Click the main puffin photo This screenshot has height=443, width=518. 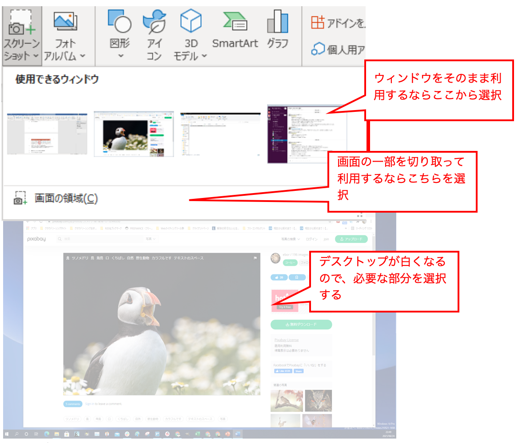162,324
